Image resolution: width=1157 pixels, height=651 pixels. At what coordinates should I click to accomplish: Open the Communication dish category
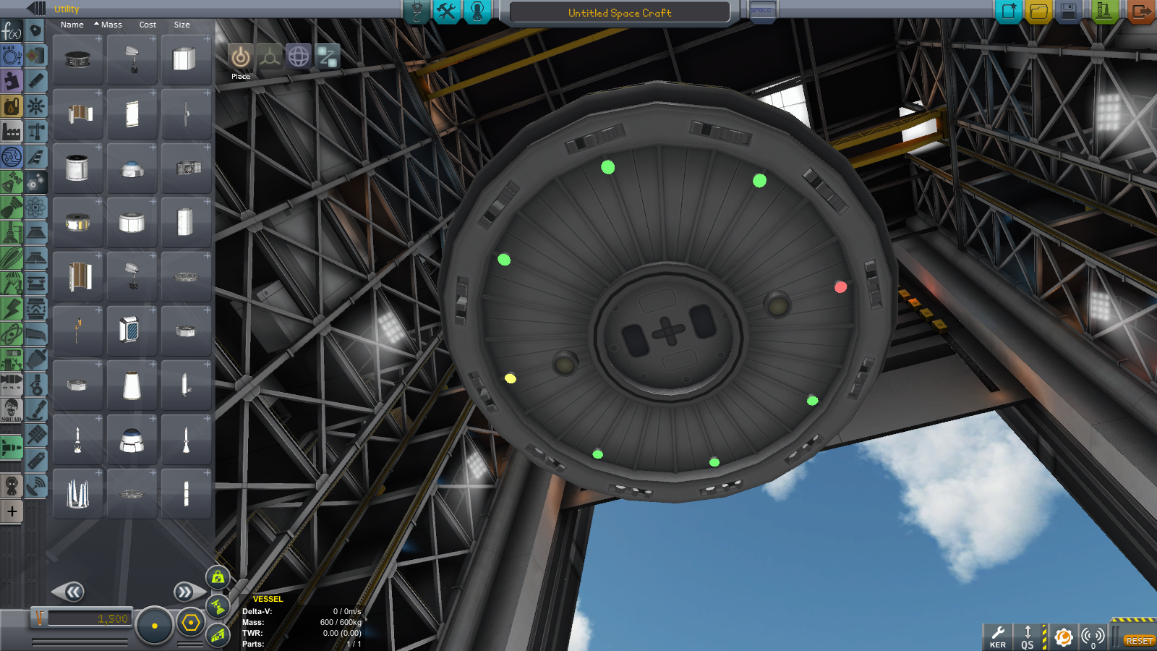[36, 486]
